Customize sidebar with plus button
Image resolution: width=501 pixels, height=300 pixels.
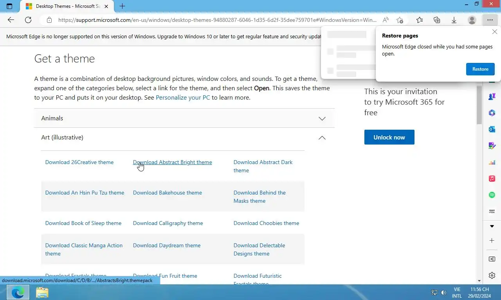pyautogui.click(x=492, y=241)
